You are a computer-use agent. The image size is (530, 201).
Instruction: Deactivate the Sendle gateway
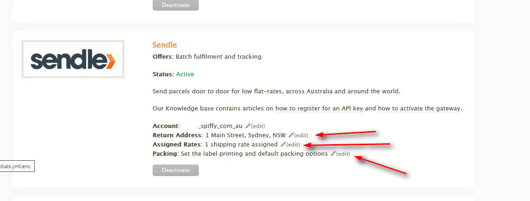(x=175, y=170)
